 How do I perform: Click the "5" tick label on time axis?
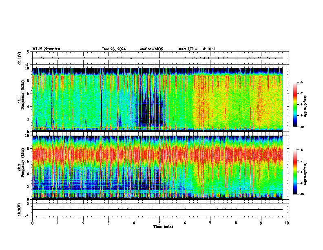(159, 223)
